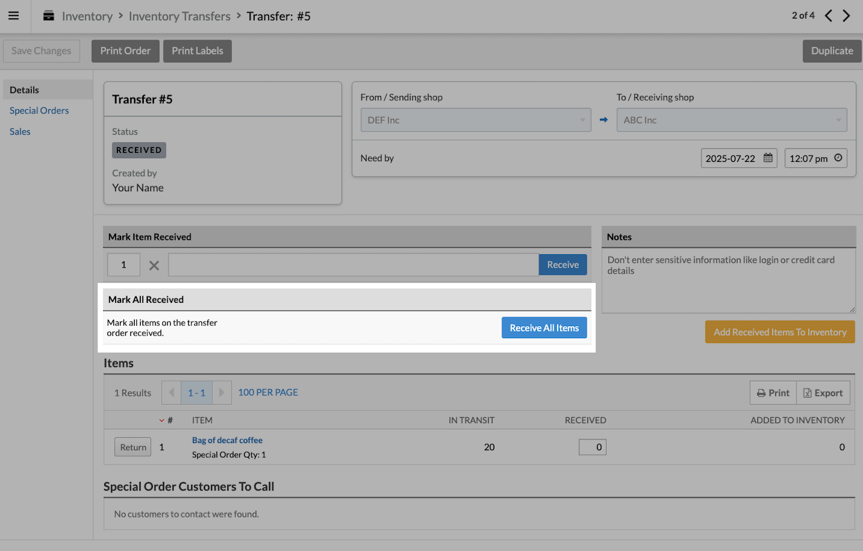
Task: Go to the next transfer record arrow
Action: (846, 16)
